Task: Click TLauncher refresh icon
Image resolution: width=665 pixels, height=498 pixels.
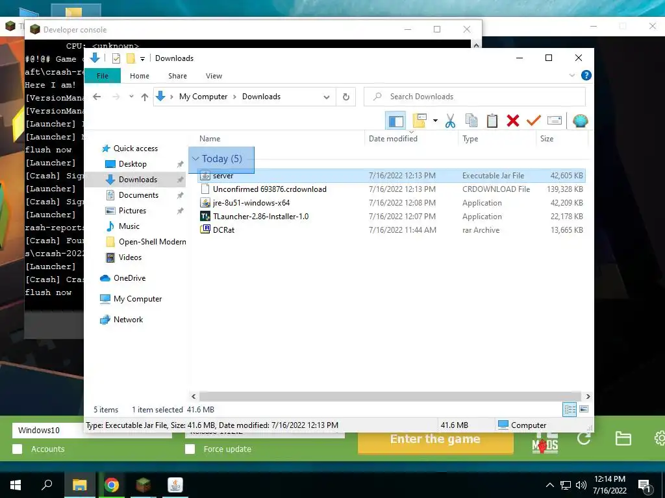Action: tap(584, 439)
